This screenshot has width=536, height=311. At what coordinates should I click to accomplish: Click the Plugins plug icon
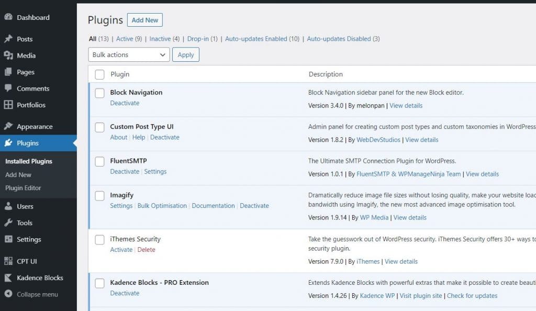point(8,143)
